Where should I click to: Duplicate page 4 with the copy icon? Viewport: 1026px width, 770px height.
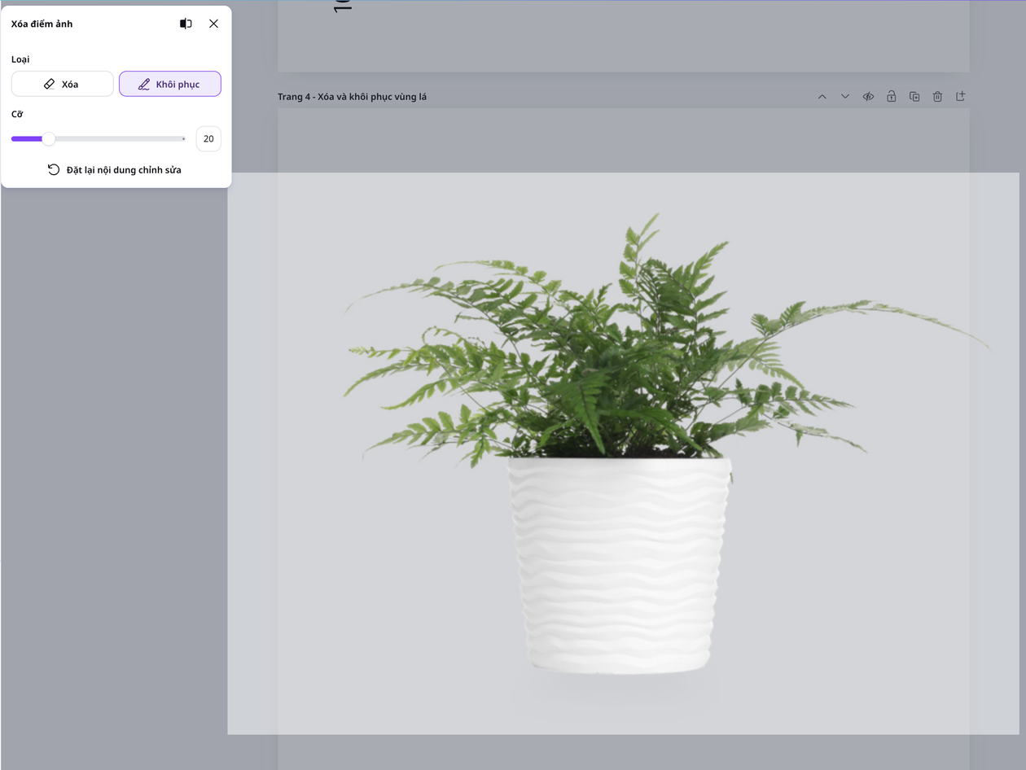point(914,97)
